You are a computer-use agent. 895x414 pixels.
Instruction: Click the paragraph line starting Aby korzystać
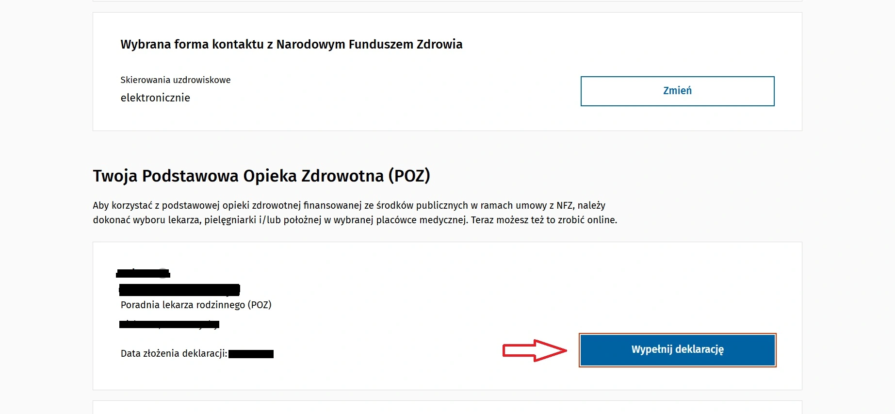point(349,206)
